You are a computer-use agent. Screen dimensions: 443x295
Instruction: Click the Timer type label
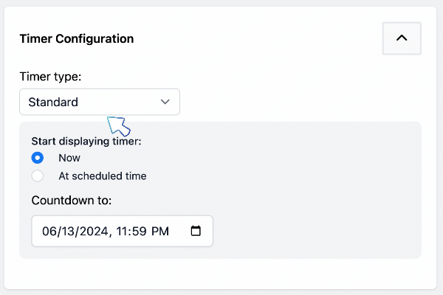click(x=50, y=77)
